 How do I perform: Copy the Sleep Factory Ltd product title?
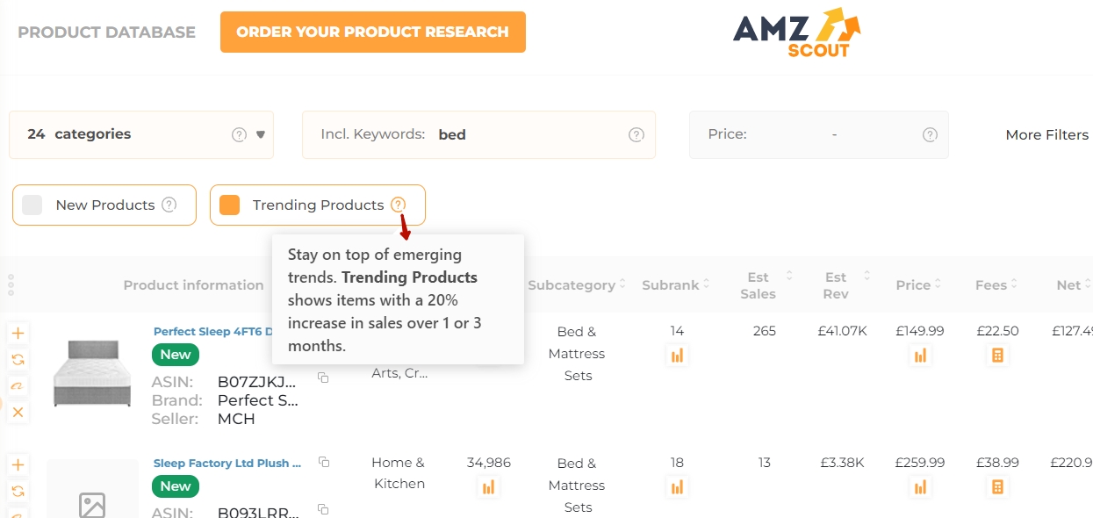325,460
